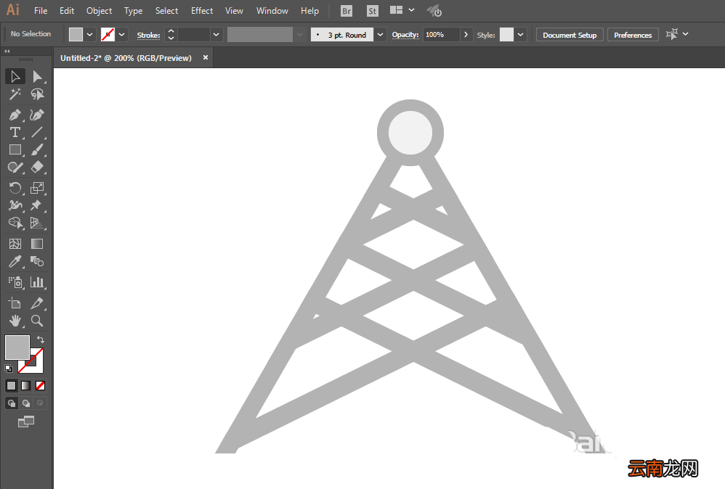Select the Gradient tool

(37, 244)
